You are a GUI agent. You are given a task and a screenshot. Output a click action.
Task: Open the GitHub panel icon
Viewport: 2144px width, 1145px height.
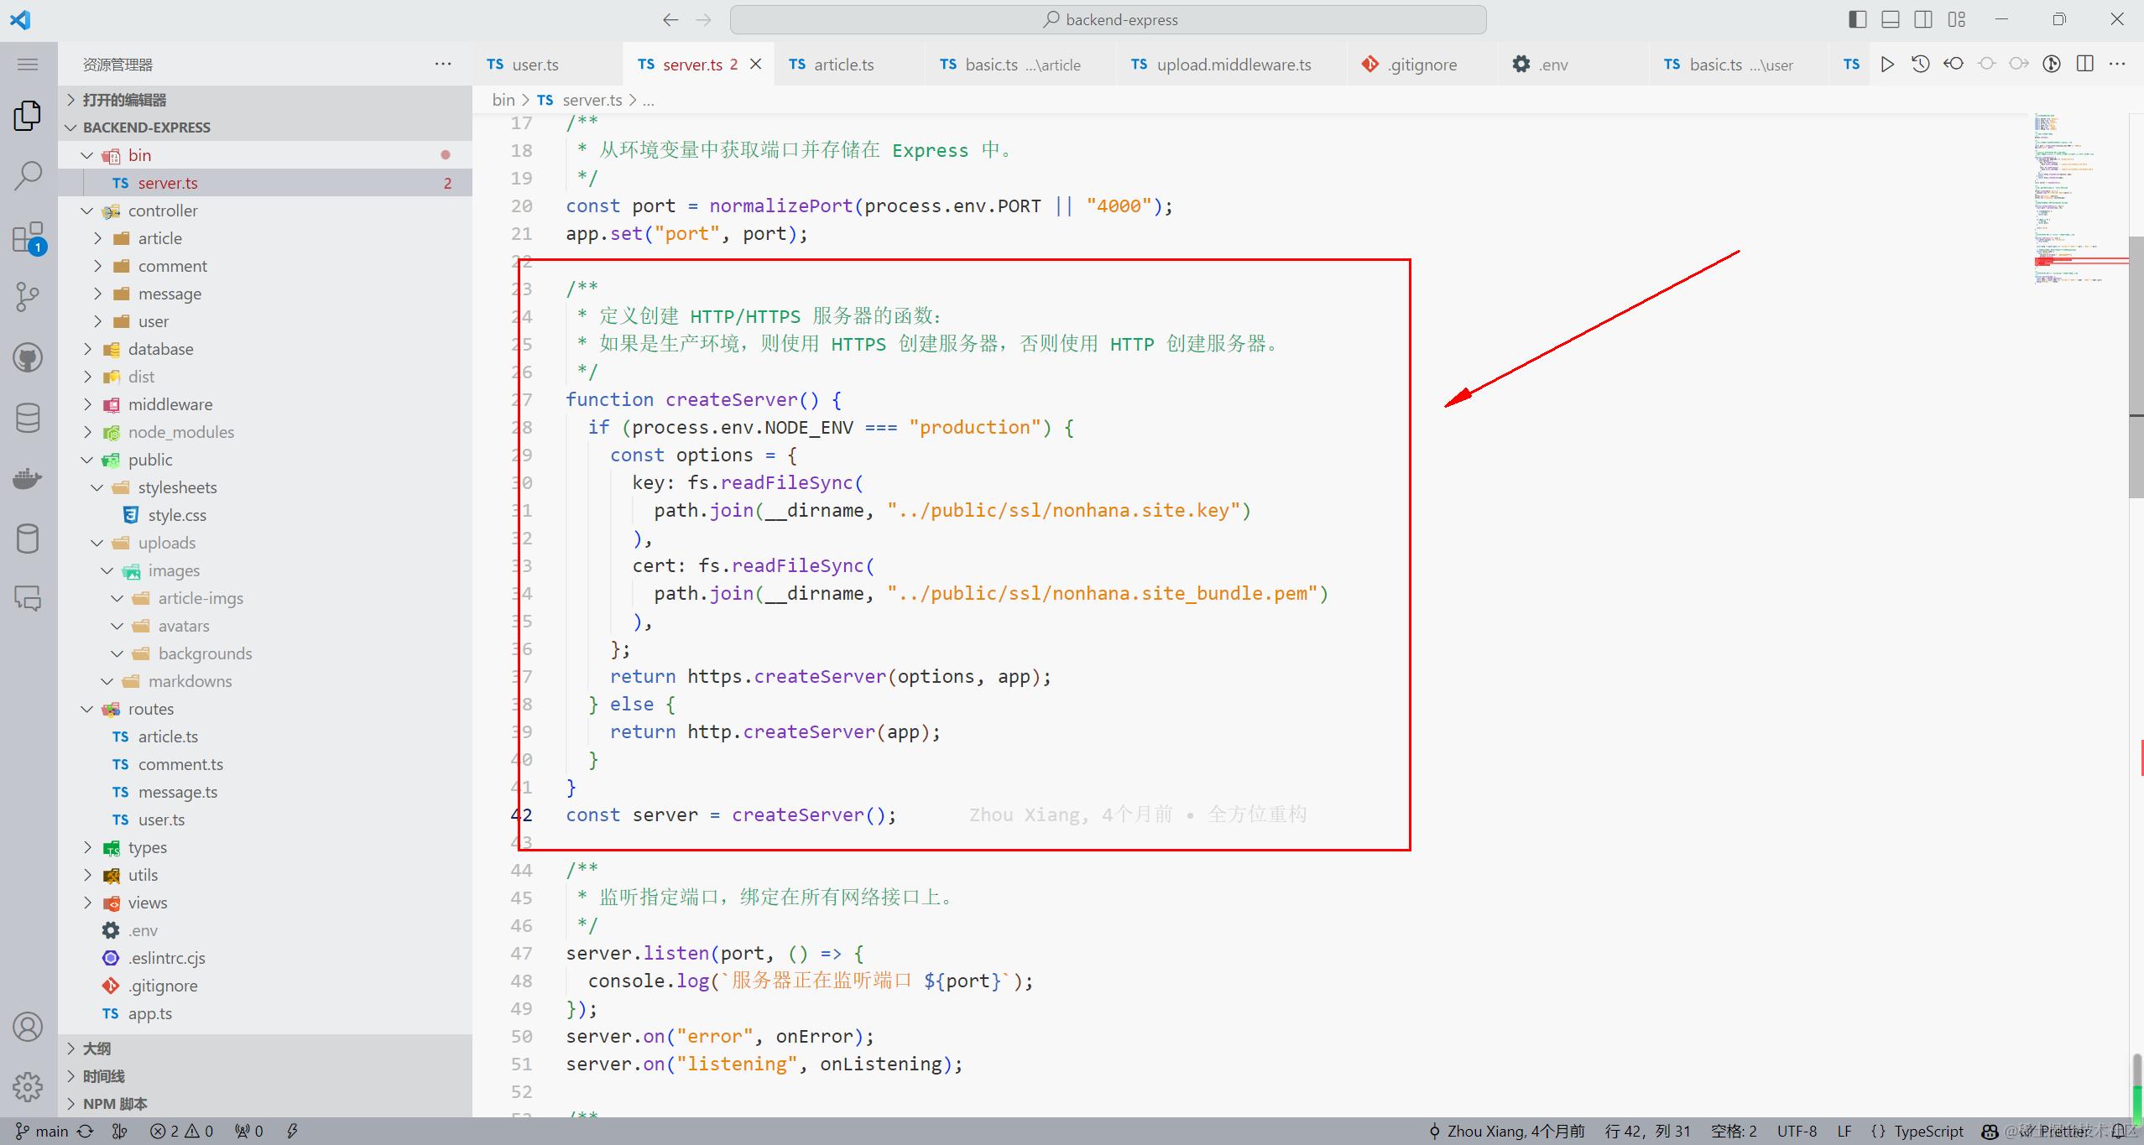point(28,358)
